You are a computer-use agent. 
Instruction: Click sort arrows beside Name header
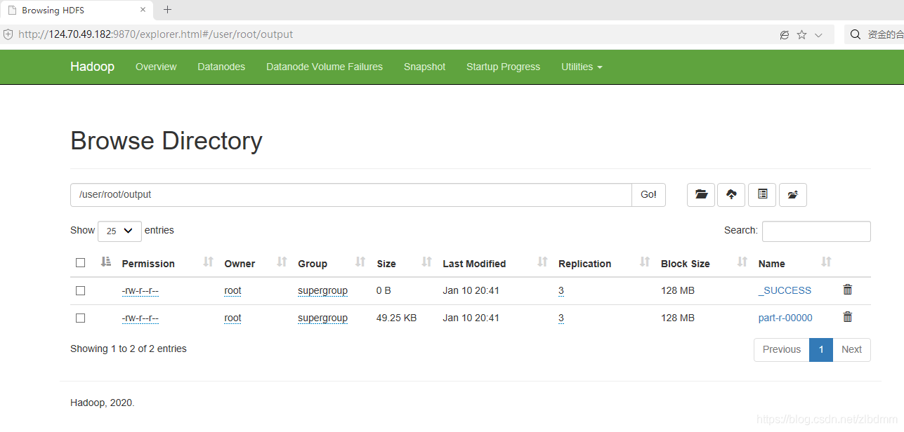click(826, 262)
